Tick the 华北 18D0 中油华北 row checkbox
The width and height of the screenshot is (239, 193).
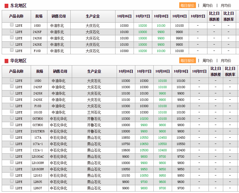point(12,80)
